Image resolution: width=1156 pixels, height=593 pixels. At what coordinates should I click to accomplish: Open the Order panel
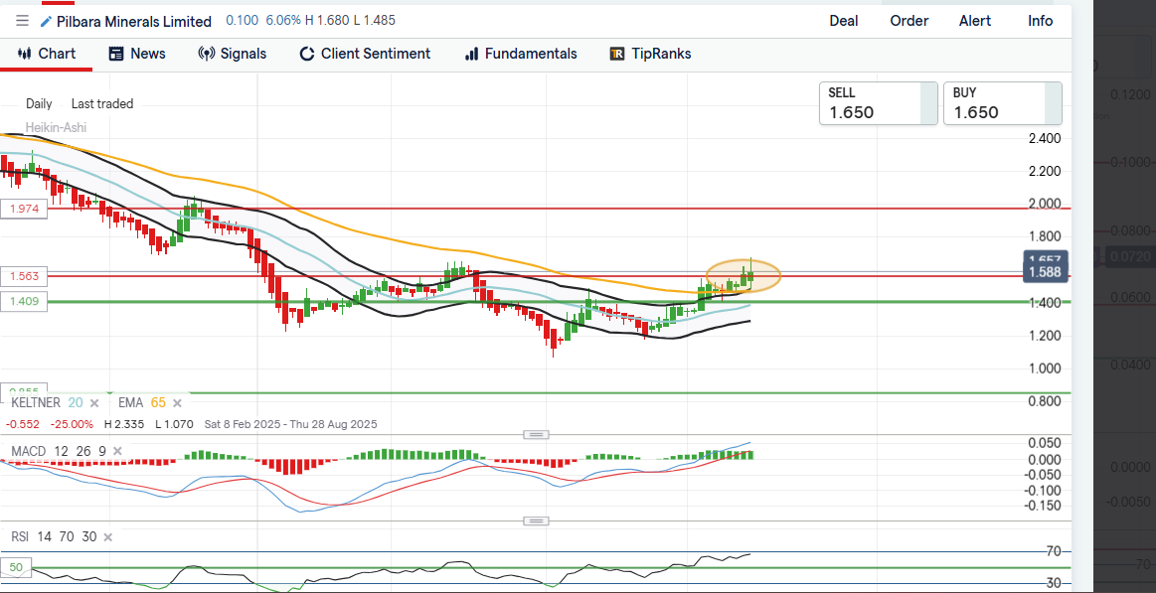[x=909, y=21]
